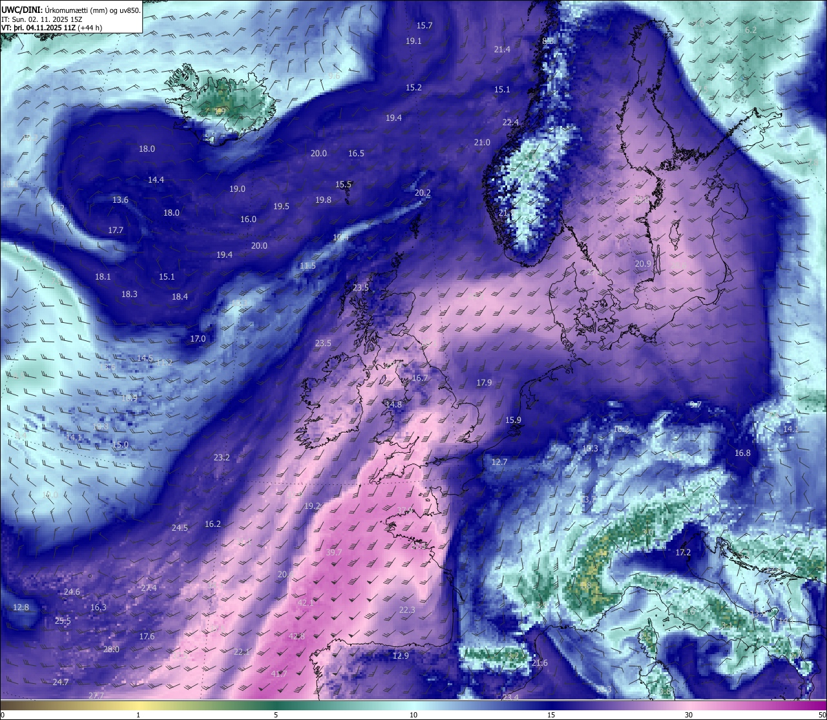Click the 25.5 value at lower left

63,621
